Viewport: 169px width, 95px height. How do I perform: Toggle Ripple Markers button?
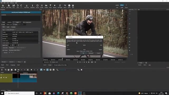coord(54,70)
